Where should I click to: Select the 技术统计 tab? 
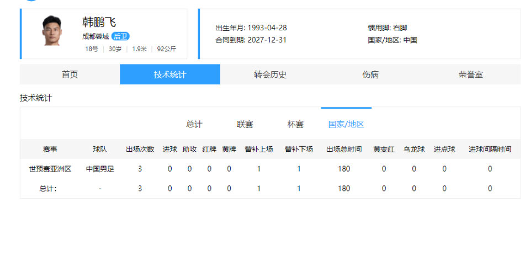point(170,74)
